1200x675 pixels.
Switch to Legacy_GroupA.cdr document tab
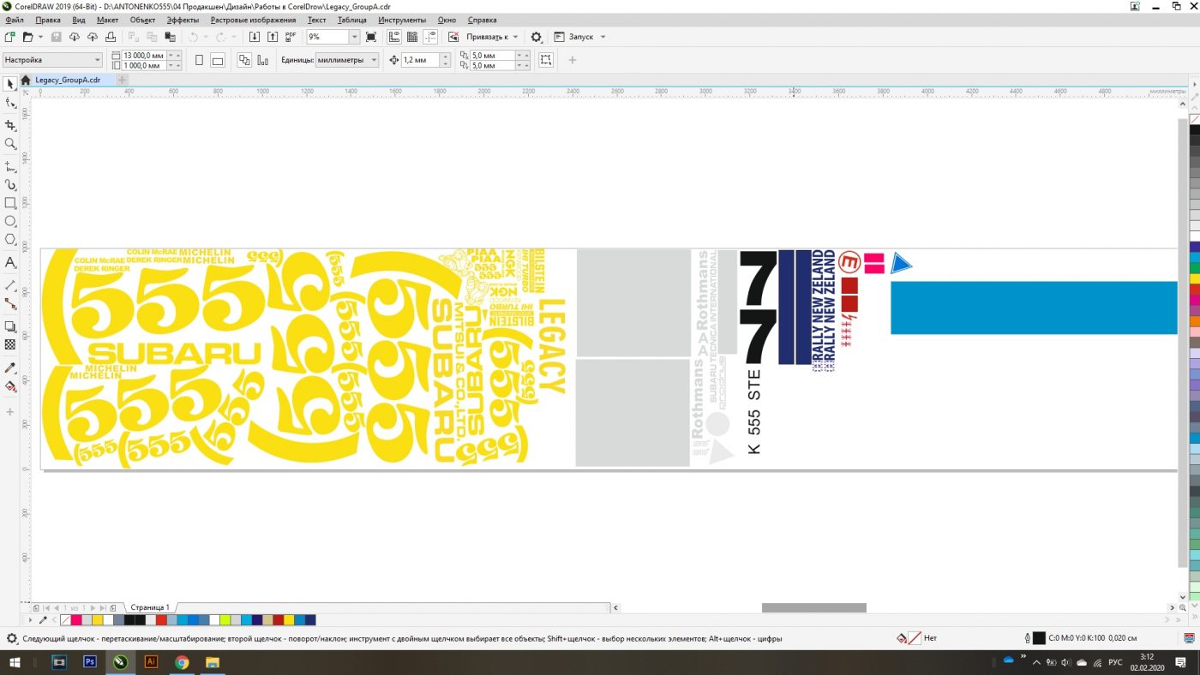tap(68, 80)
